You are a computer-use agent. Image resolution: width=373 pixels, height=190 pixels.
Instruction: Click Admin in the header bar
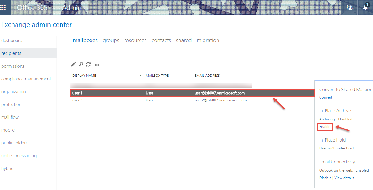click(71, 7)
